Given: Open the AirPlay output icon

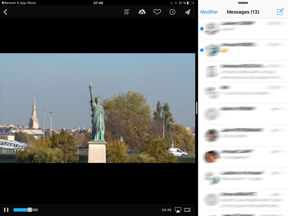Looking at the screenshot, I should click(x=178, y=210).
